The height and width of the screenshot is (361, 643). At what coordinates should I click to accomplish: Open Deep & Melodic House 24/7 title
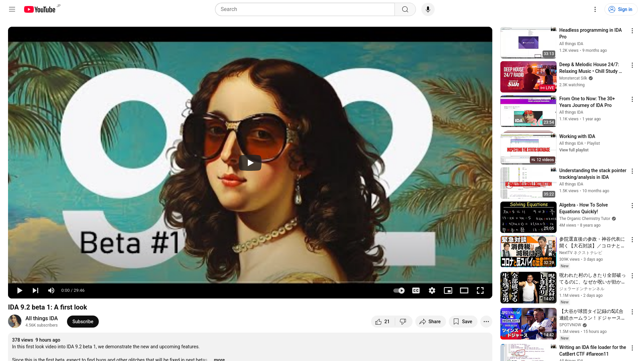[x=590, y=68]
